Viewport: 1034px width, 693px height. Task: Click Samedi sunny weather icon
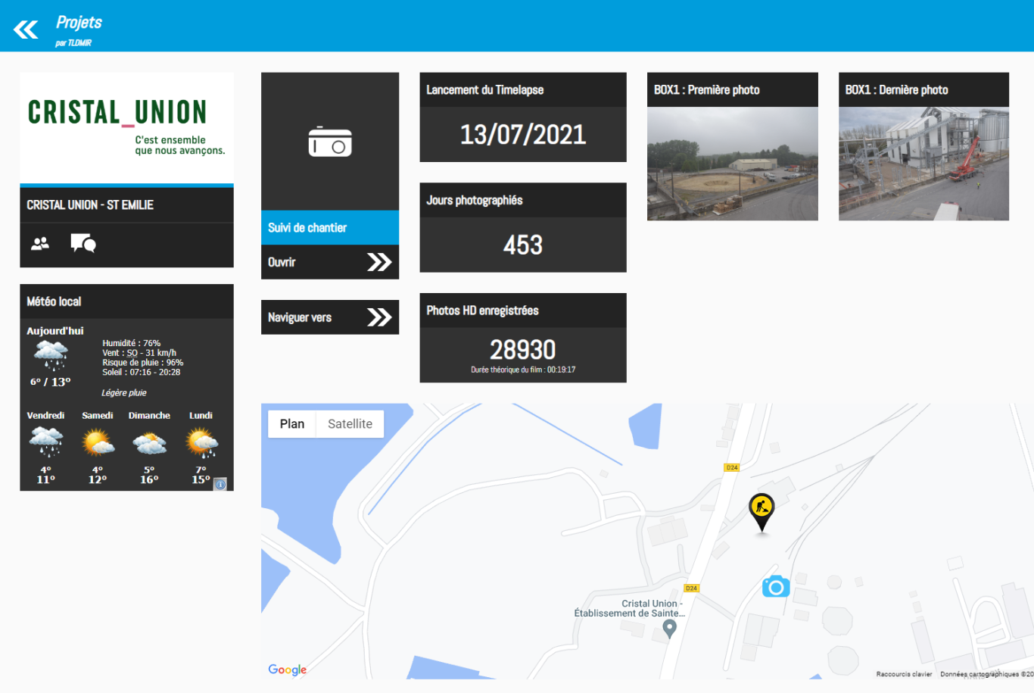98,442
